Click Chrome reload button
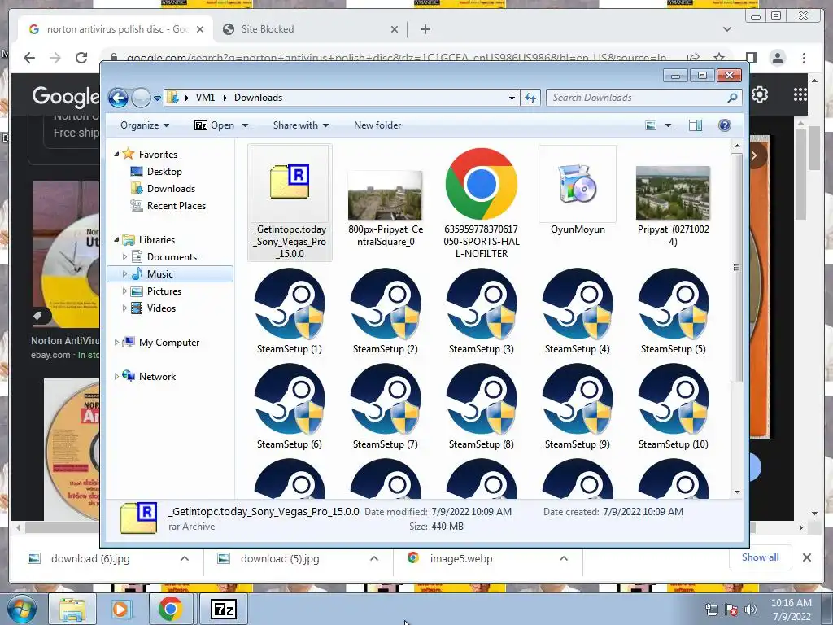This screenshot has height=625, width=833. pyautogui.click(x=81, y=58)
